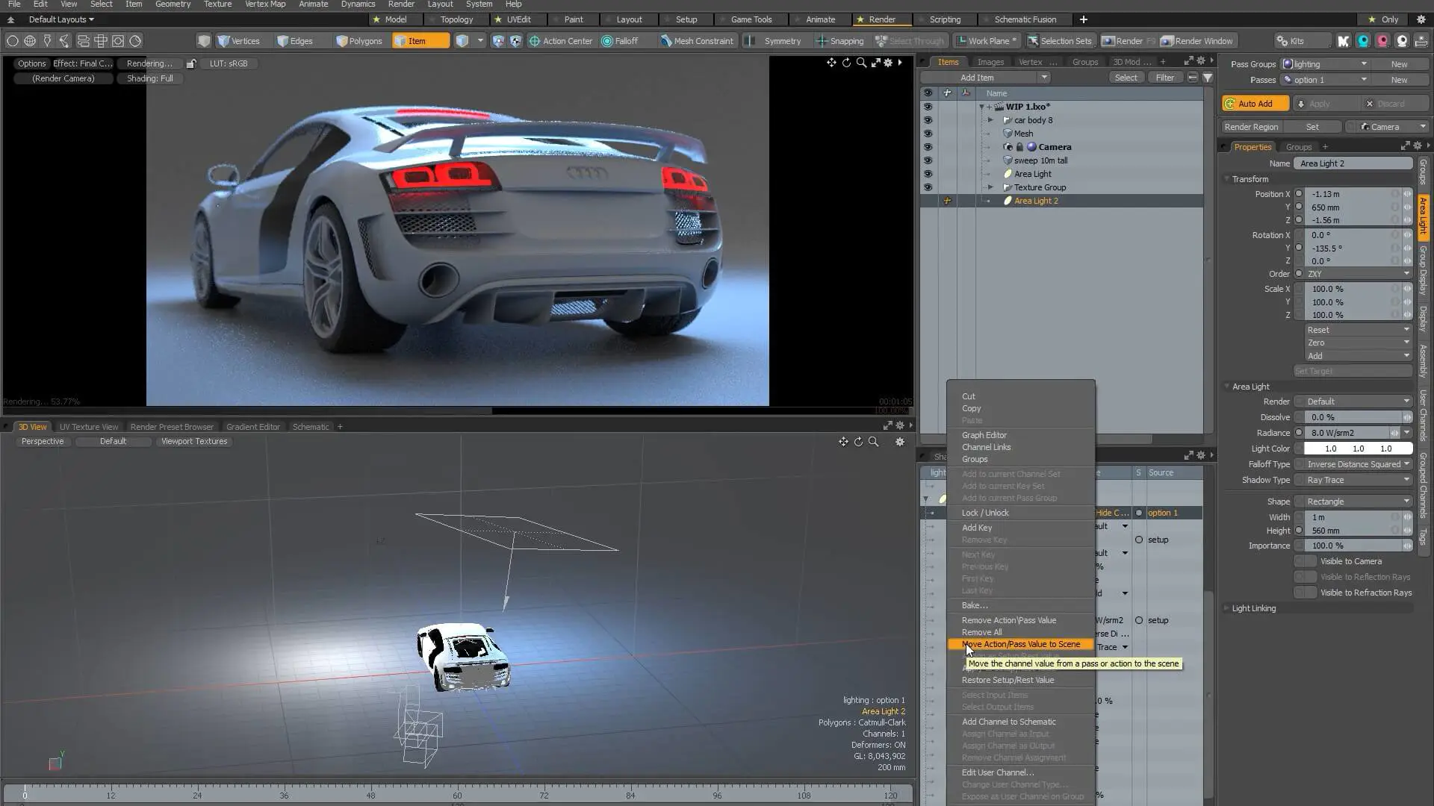Open the Texture menu in menu bar
This screenshot has width=1434, height=806.
(x=217, y=4)
